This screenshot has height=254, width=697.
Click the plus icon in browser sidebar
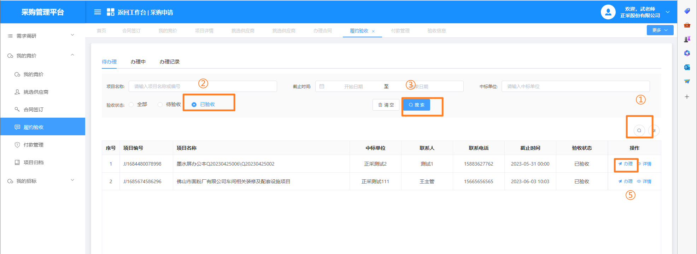tap(687, 97)
